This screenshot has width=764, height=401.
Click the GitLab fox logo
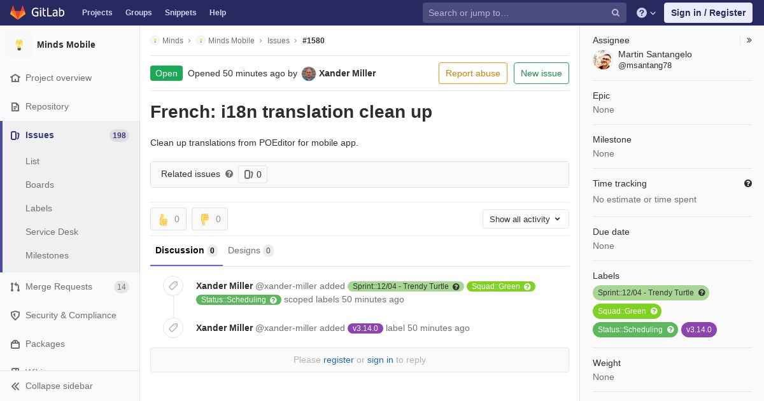[18, 13]
